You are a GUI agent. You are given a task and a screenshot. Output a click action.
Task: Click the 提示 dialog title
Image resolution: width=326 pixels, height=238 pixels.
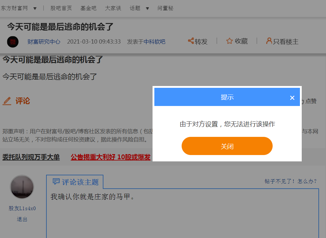[227, 97]
